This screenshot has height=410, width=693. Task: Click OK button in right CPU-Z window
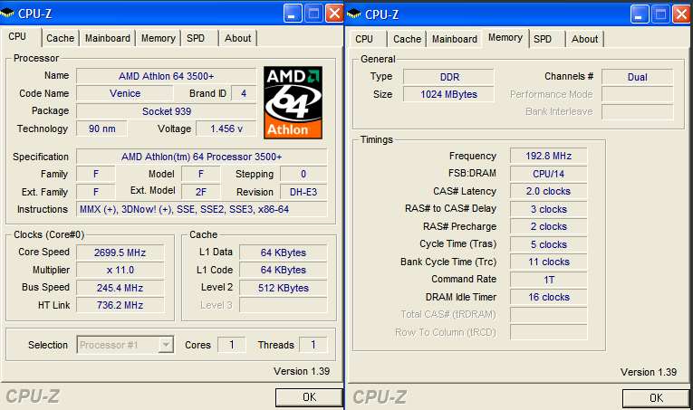point(656,398)
